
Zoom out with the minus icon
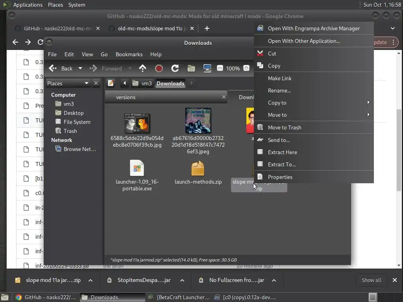coord(220,68)
